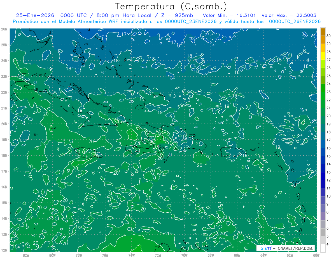Click the 72W longitude axis label
The width and height of the screenshot is (336, 259).
point(158,255)
